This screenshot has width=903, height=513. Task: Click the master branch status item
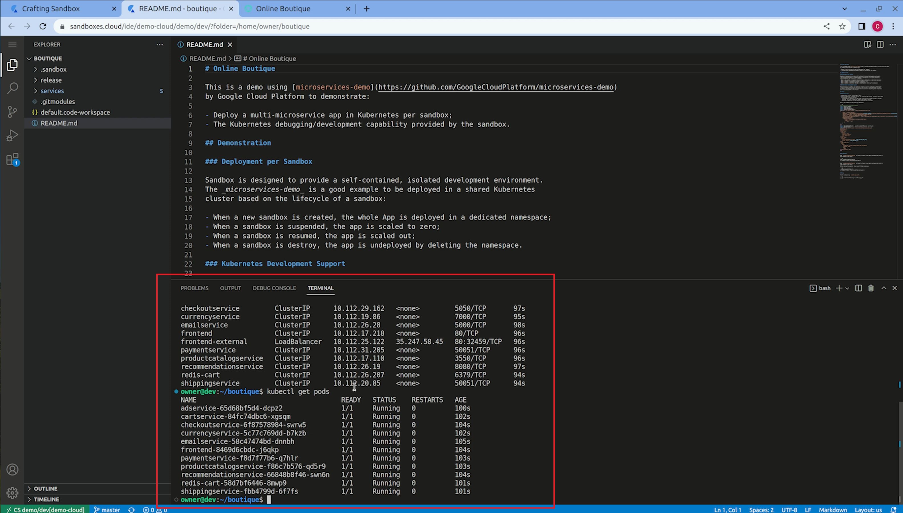(107, 510)
